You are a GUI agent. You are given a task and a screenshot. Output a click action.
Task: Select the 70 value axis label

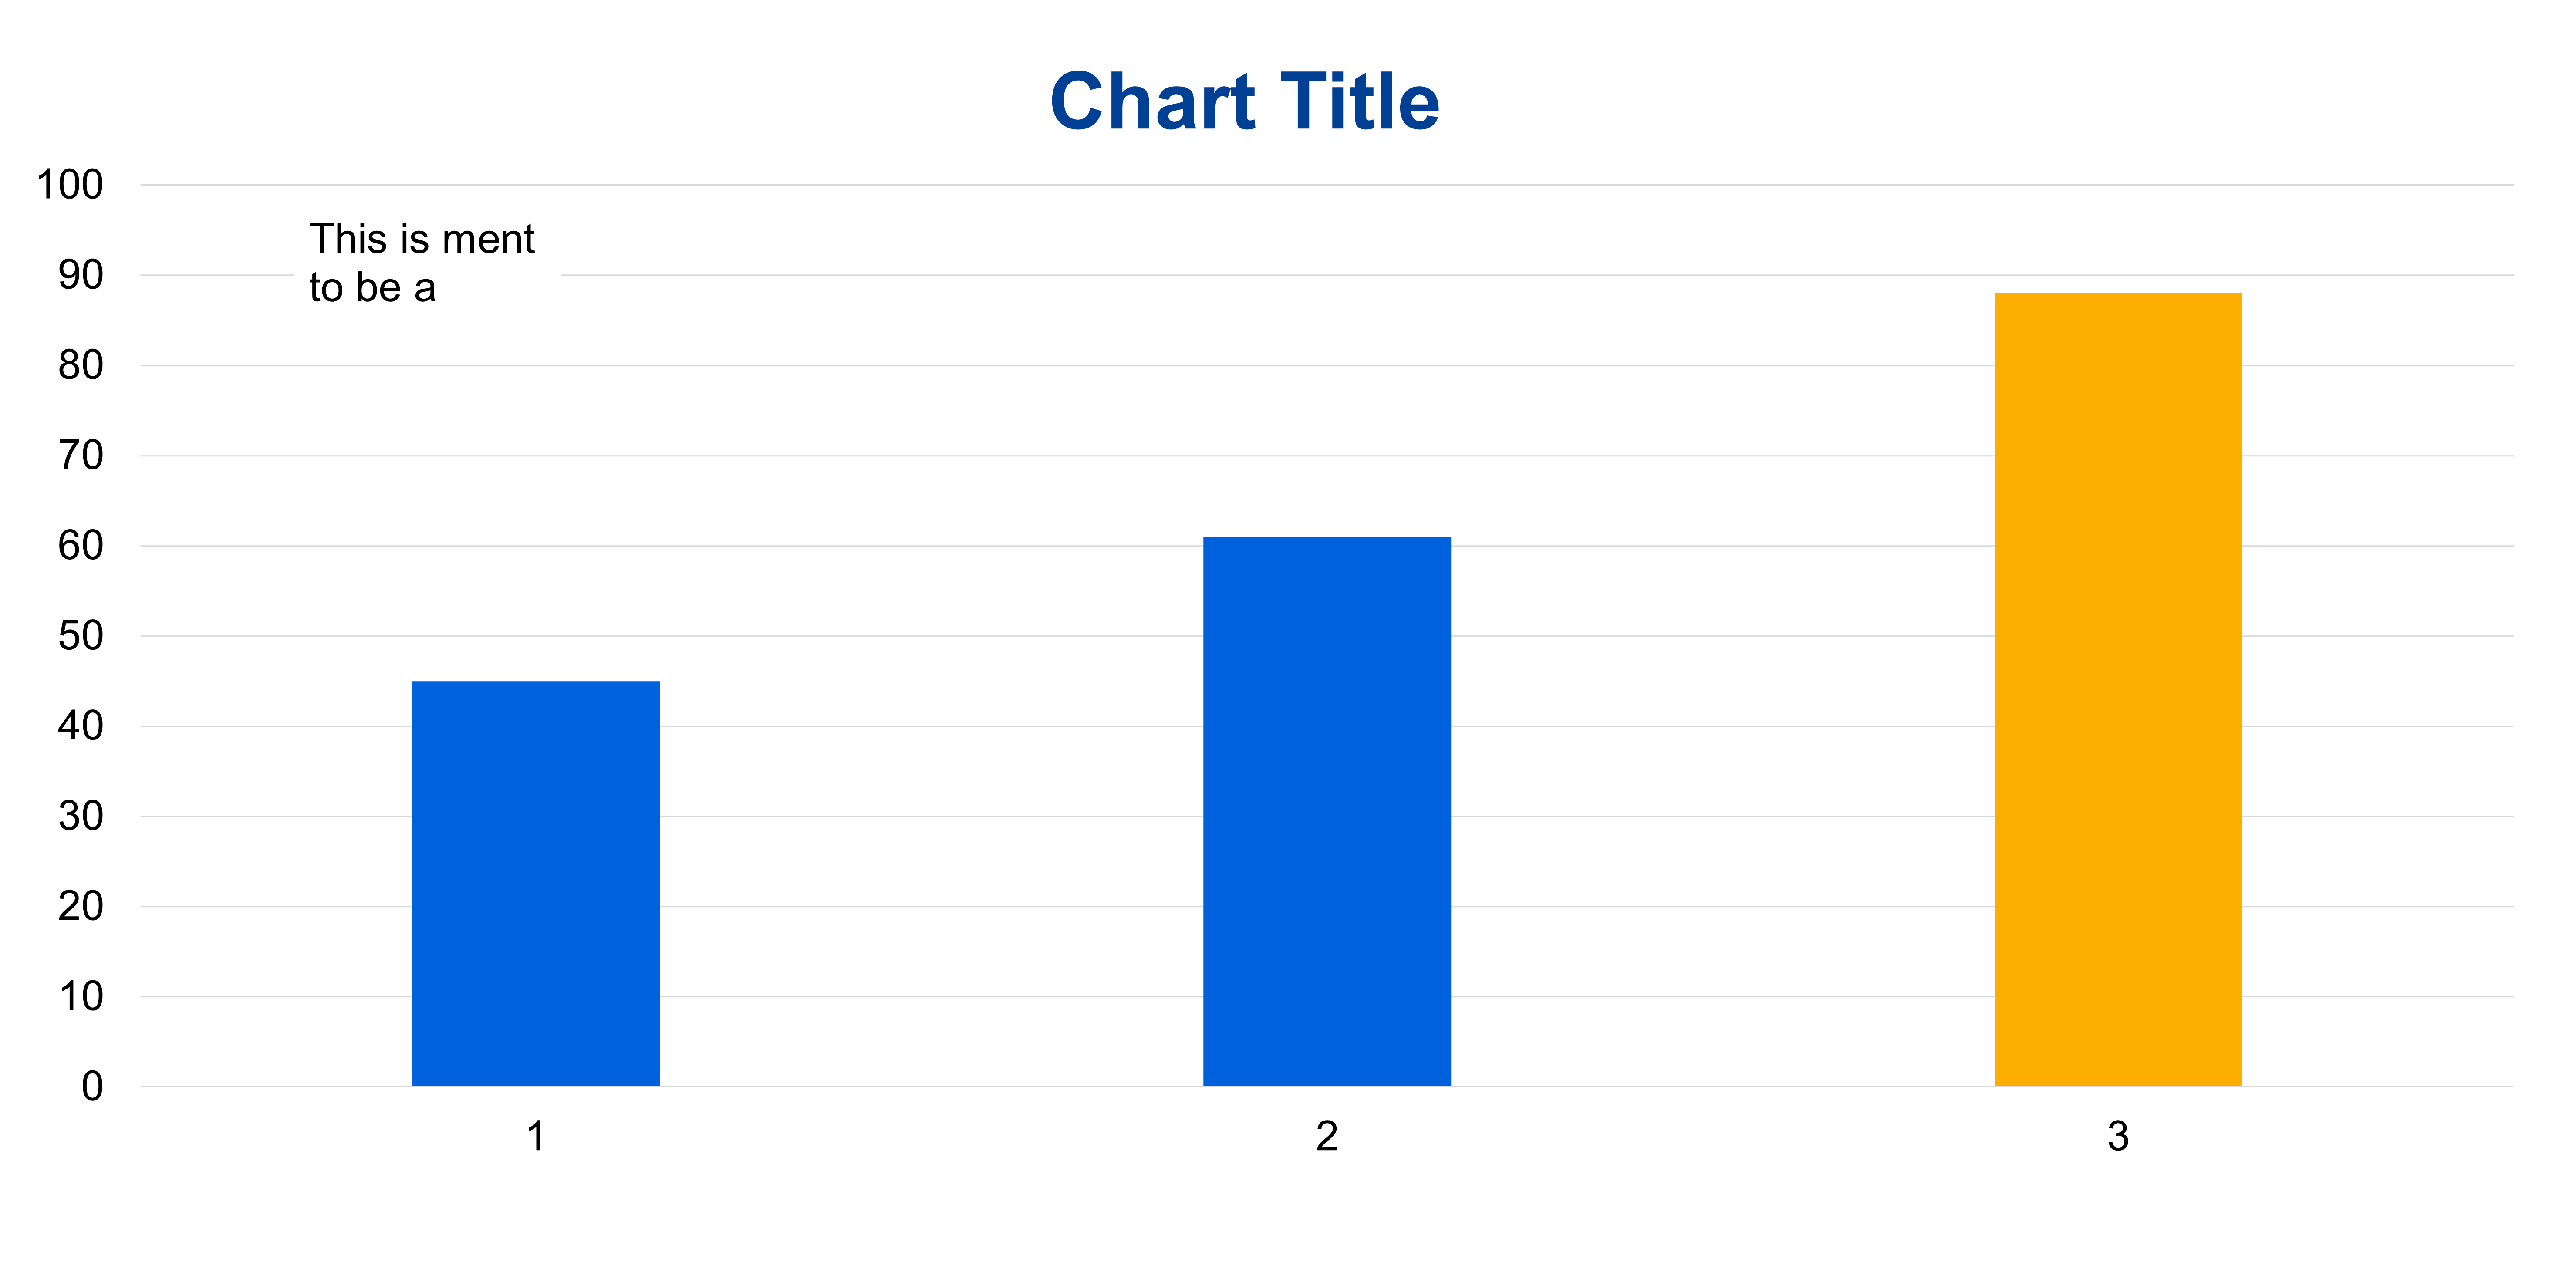[x=80, y=455]
